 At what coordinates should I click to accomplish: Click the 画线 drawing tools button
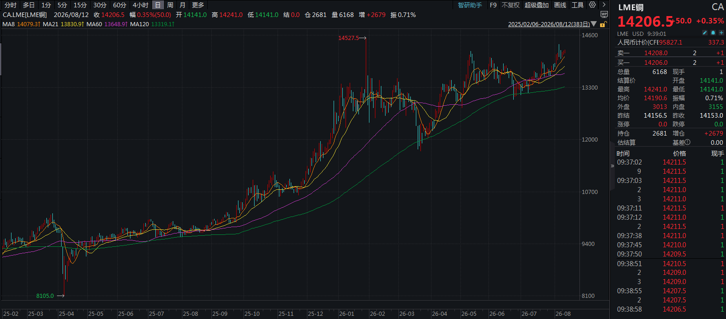pos(560,5)
